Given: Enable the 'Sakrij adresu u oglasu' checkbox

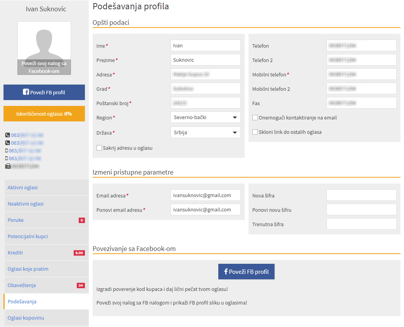Looking at the screenshot, I should 99,148.
